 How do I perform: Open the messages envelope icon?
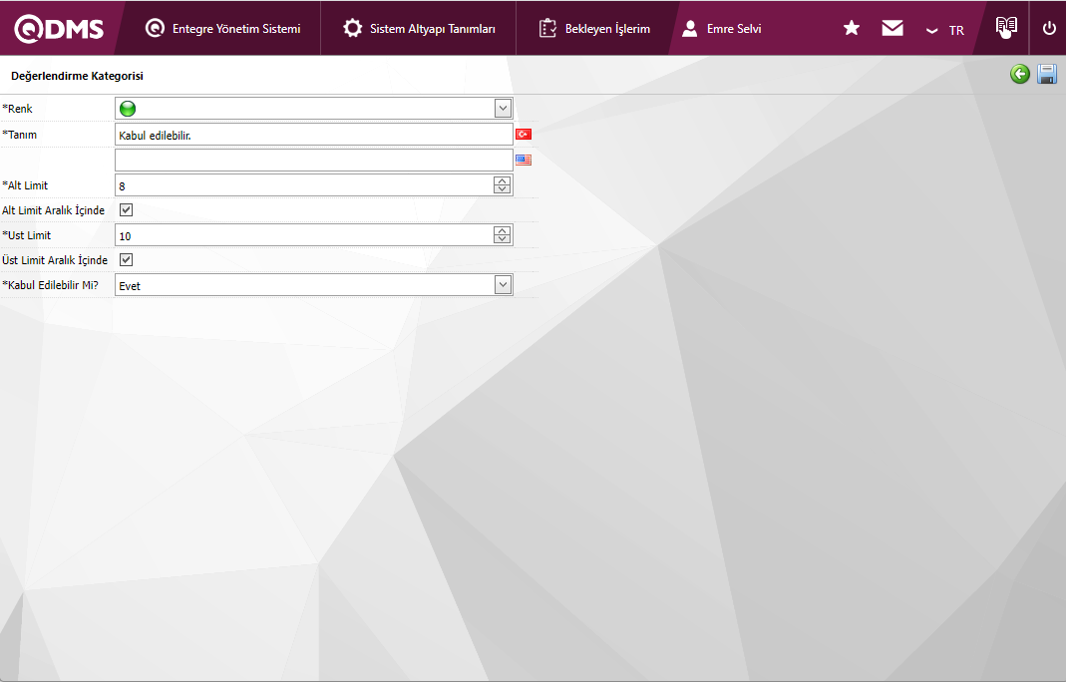(891, 28)
